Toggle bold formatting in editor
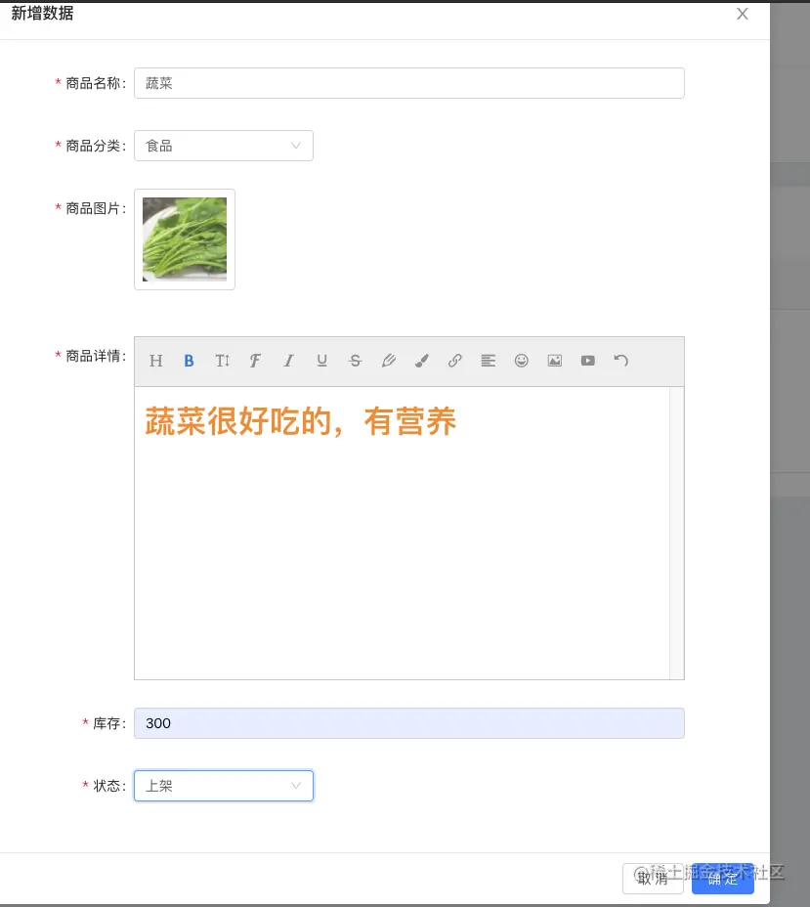 [189, 361]
